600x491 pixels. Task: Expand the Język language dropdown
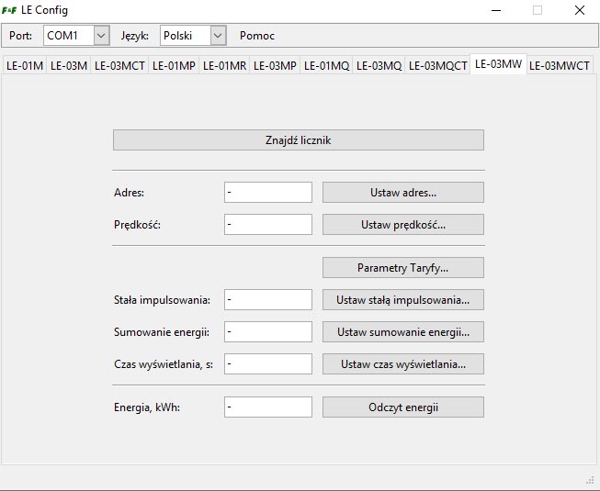tap(193, 36)
